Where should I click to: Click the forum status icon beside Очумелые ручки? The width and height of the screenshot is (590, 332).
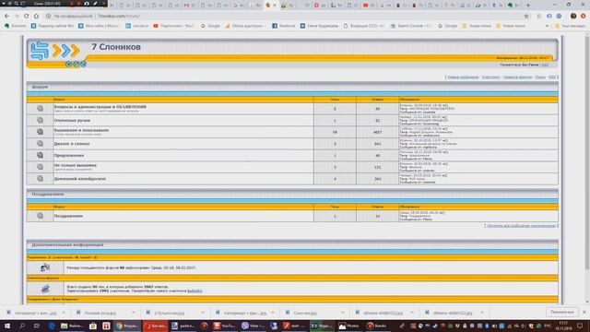coord(40,120)
